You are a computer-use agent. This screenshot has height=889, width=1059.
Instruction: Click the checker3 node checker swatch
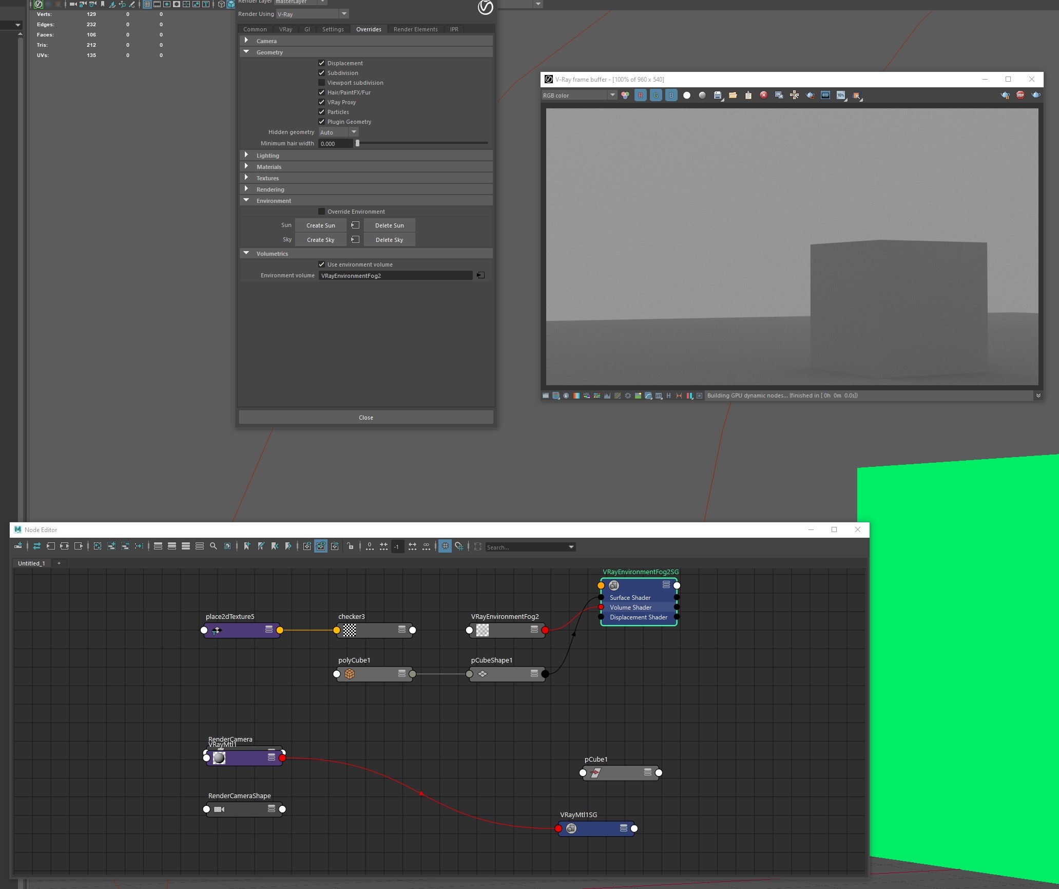(350, 630)
